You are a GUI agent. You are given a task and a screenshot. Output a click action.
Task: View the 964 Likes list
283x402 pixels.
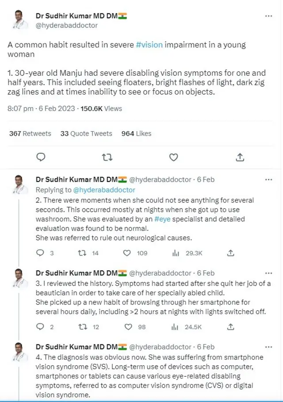[136, 133]
